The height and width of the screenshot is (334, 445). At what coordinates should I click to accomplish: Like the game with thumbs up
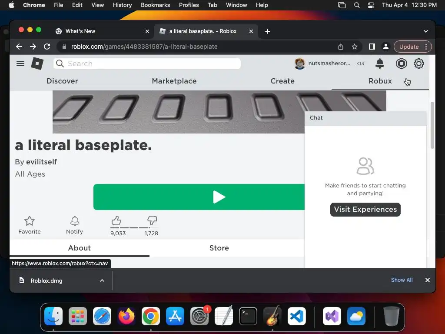[116, 220]
